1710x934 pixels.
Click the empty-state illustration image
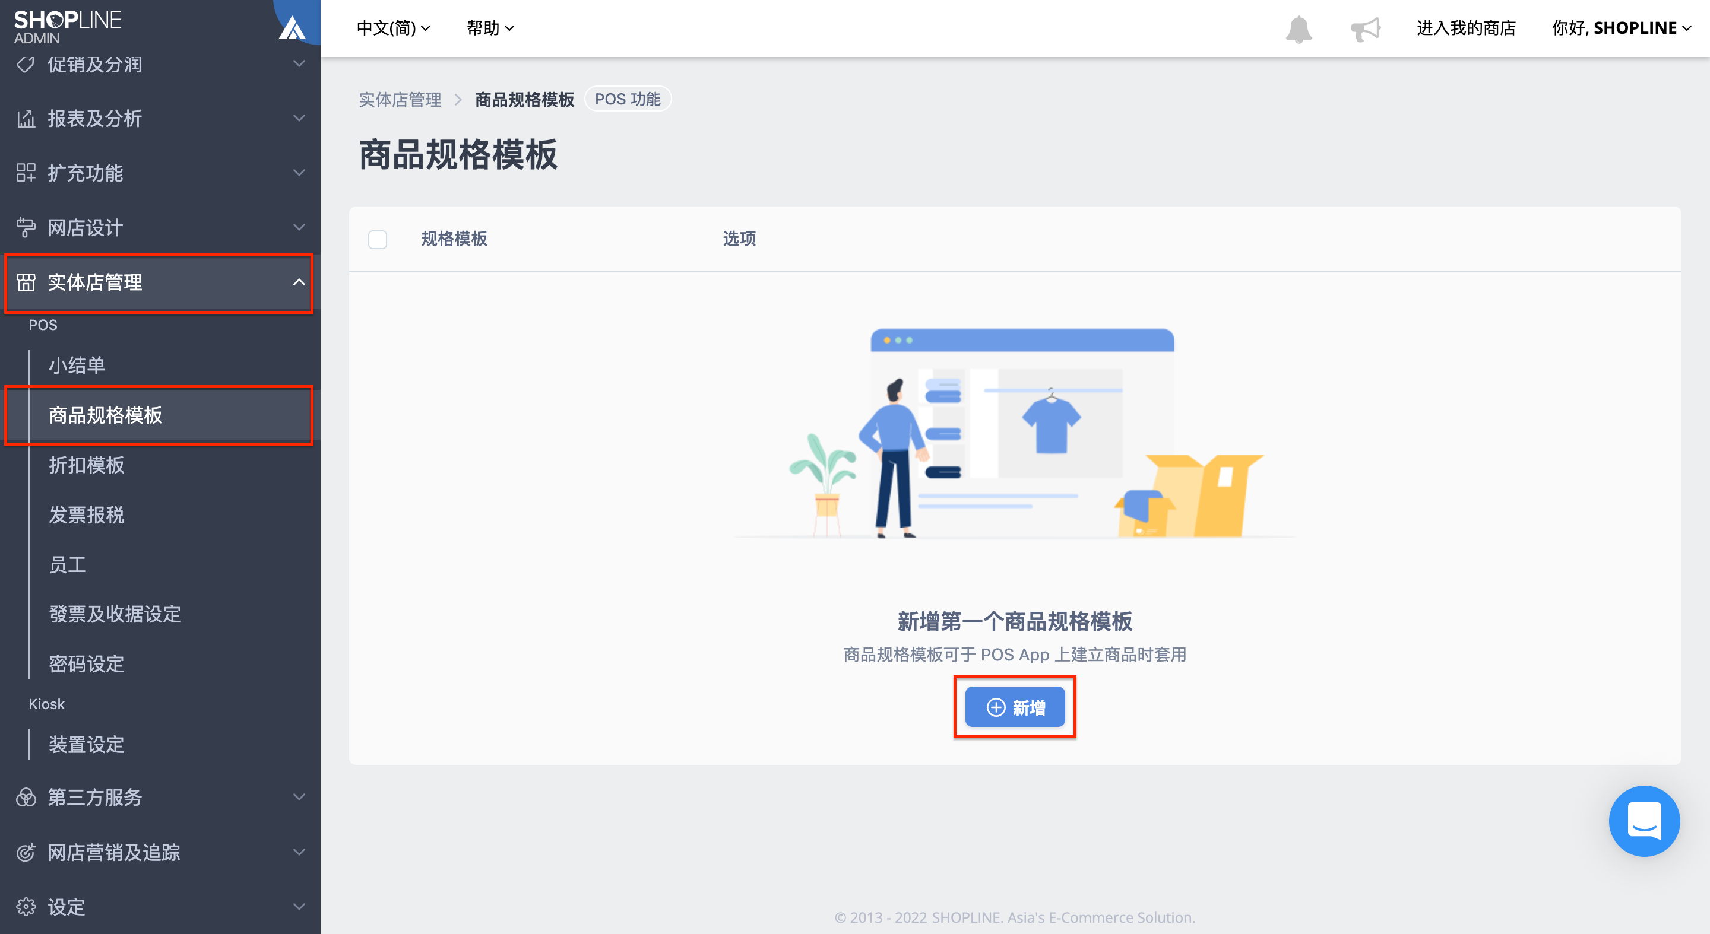(1014, 433)
